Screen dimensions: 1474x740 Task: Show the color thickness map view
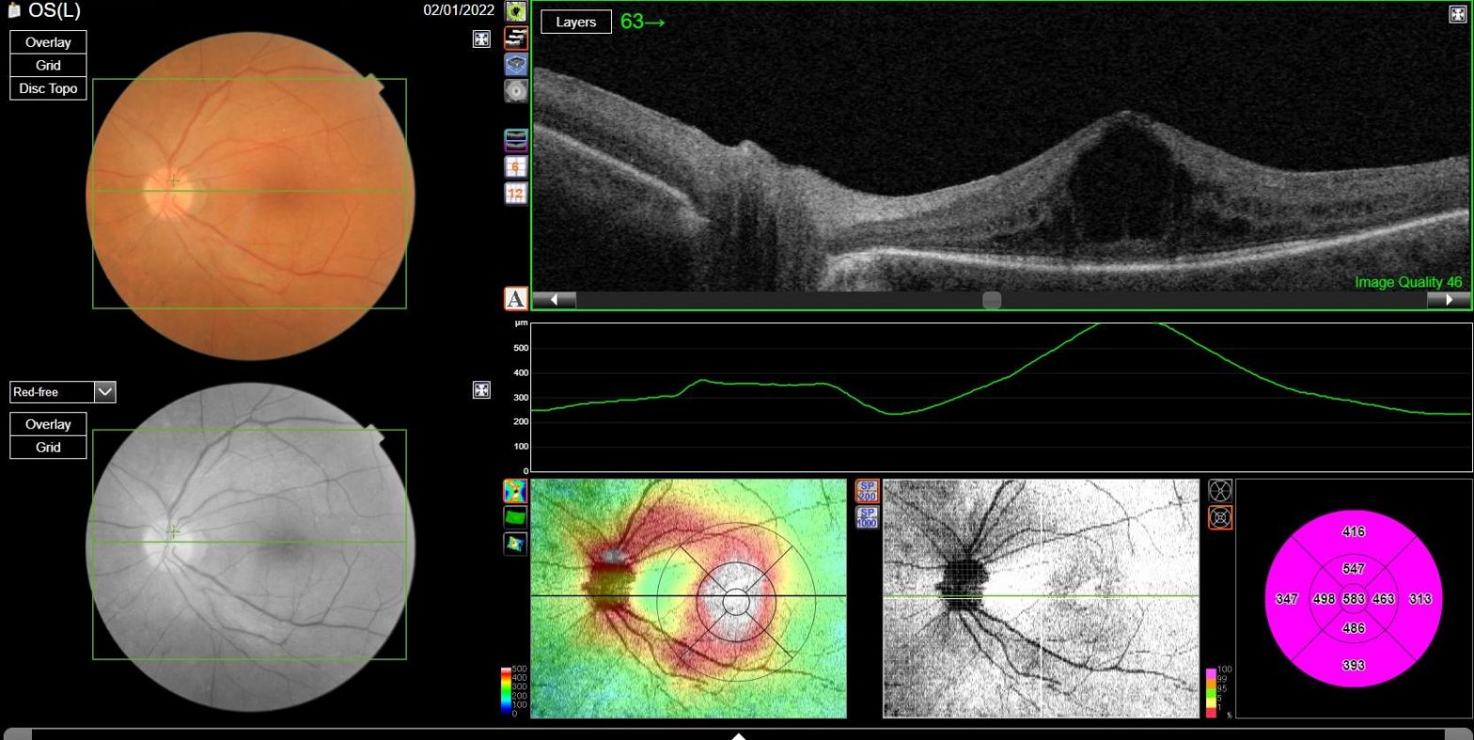point(515,491)
